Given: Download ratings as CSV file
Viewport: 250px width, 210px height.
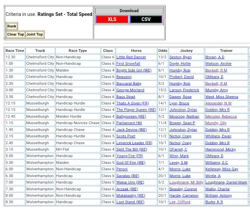Looking at the screenshot, I should point(146,19).
